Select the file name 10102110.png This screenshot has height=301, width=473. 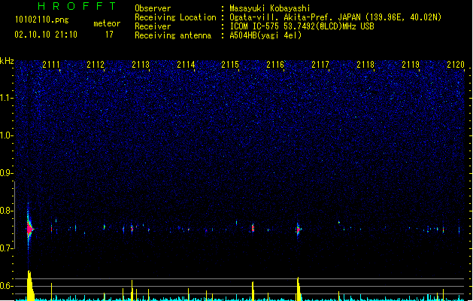(x=42, y=20)
